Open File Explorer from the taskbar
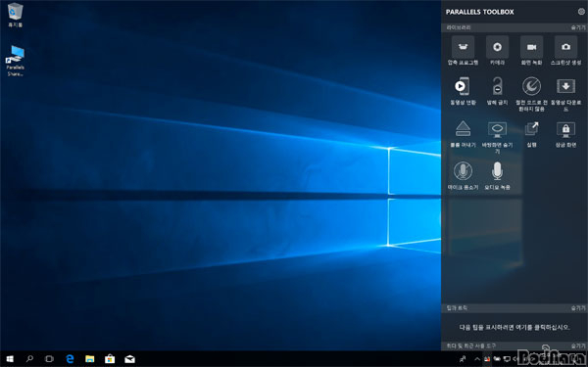The width and height of the screenshot is (588, 367). [89, 359]
